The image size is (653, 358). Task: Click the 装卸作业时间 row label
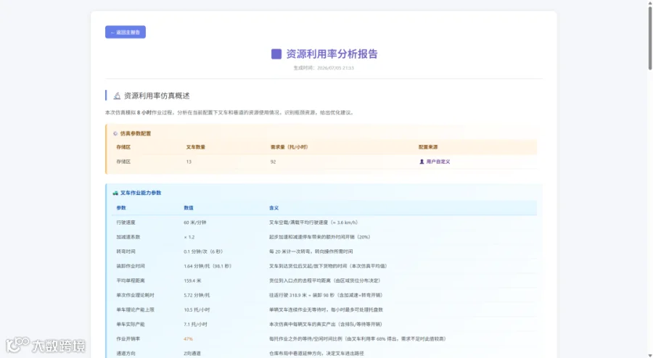[131, 266]
